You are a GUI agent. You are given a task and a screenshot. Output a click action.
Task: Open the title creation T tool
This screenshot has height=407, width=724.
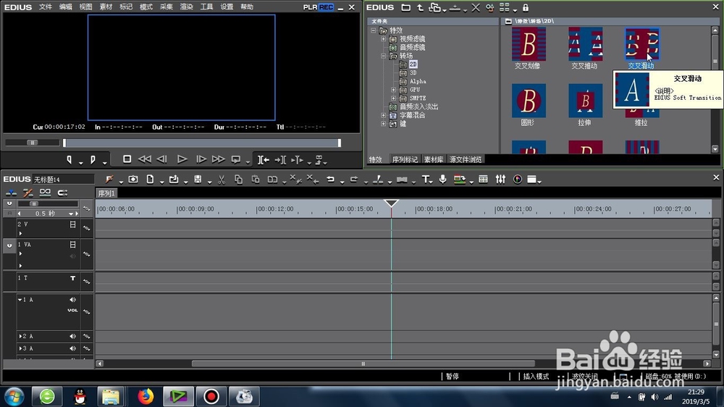(x=425, y=180)
